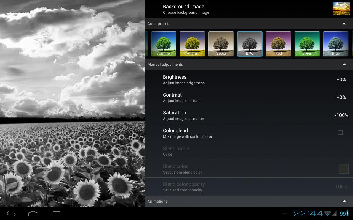Tap the Android back navigation icon
The image size is (353, 220).
[11, 214]
